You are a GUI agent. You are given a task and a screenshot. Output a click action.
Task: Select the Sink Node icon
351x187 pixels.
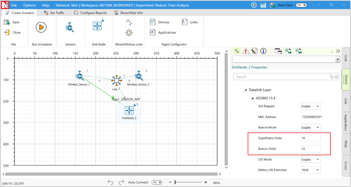(98, 26)
